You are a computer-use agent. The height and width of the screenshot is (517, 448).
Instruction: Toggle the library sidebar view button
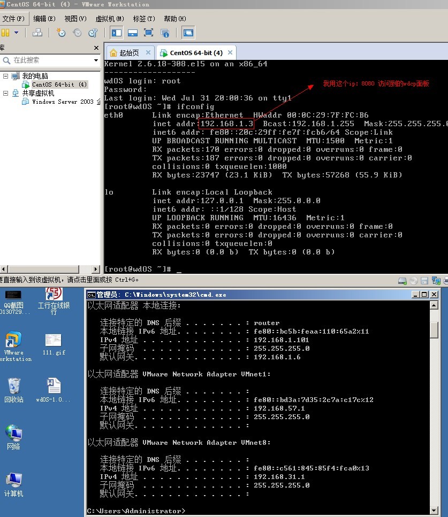[117, 33]
